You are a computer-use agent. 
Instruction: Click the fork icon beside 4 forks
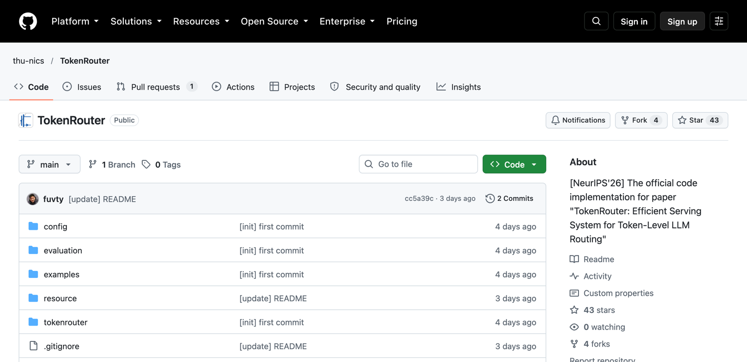[x=574, y=344]
